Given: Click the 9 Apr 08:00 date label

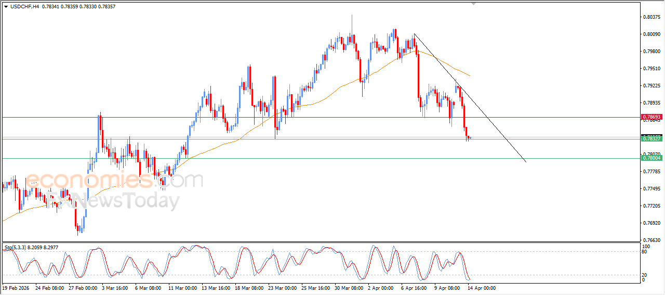Looking at the screenshot, I should click(448, 288).
